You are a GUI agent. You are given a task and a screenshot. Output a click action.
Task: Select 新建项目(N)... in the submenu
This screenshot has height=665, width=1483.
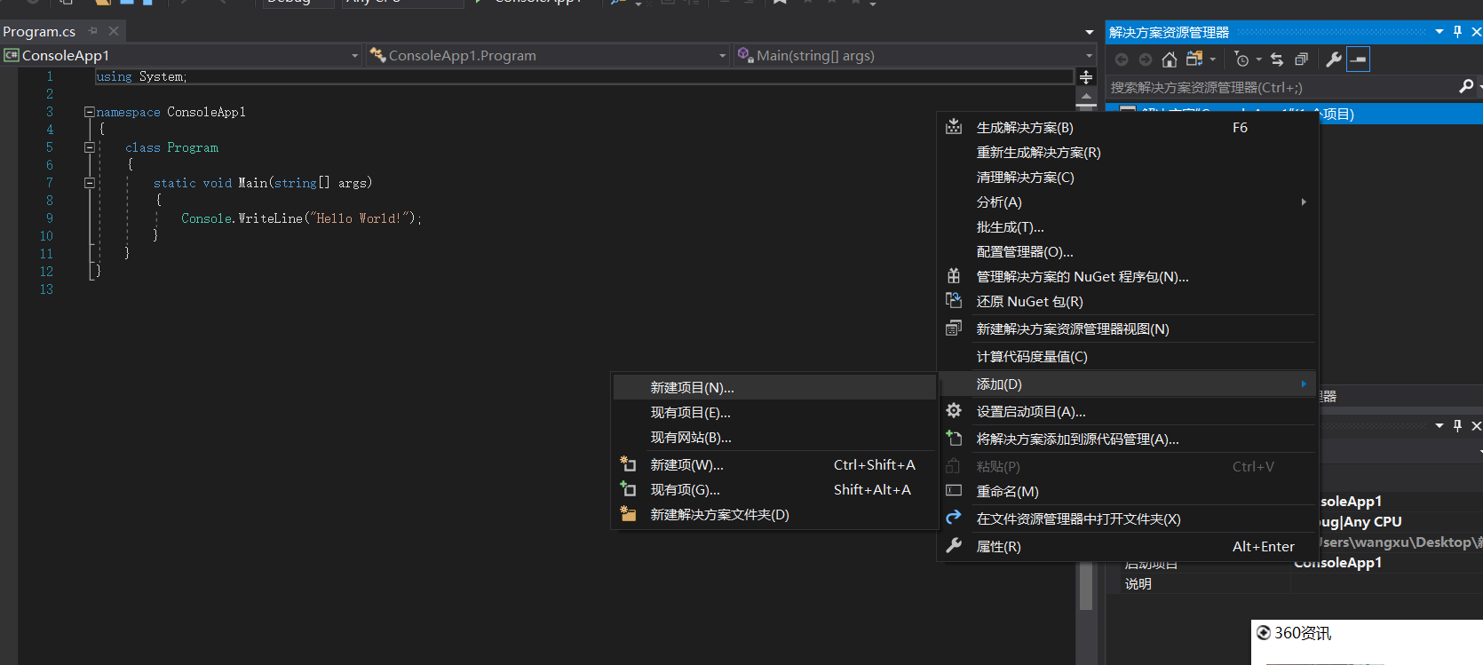(774, 388)
